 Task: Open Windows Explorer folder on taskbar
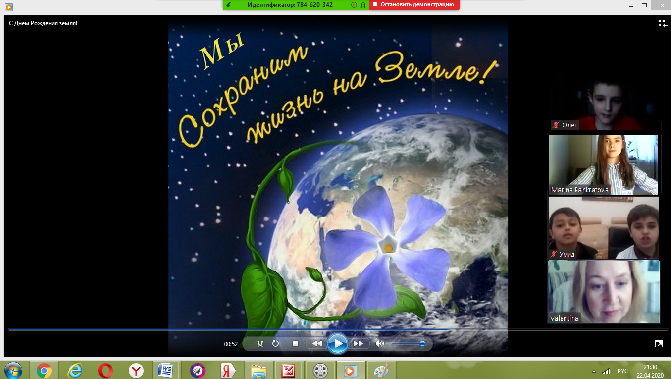(259, 370)
